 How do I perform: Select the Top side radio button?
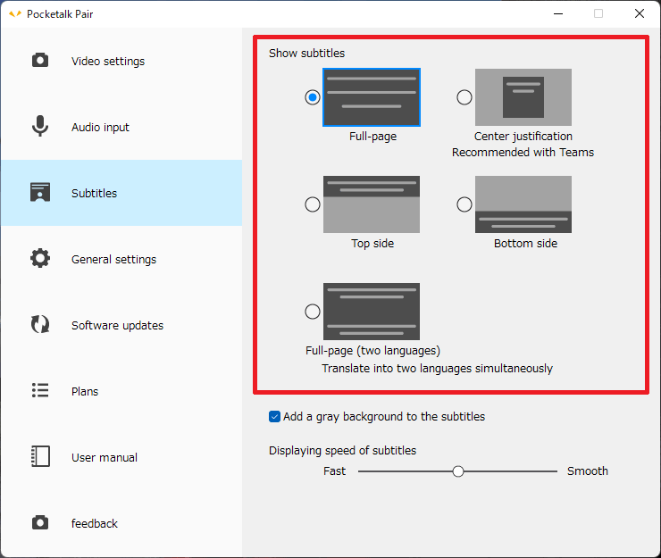313,204
